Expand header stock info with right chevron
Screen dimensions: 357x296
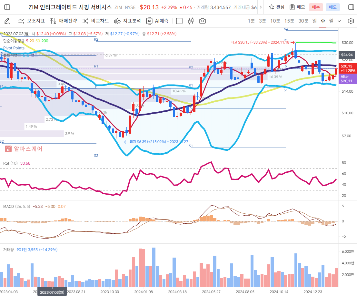261,7
